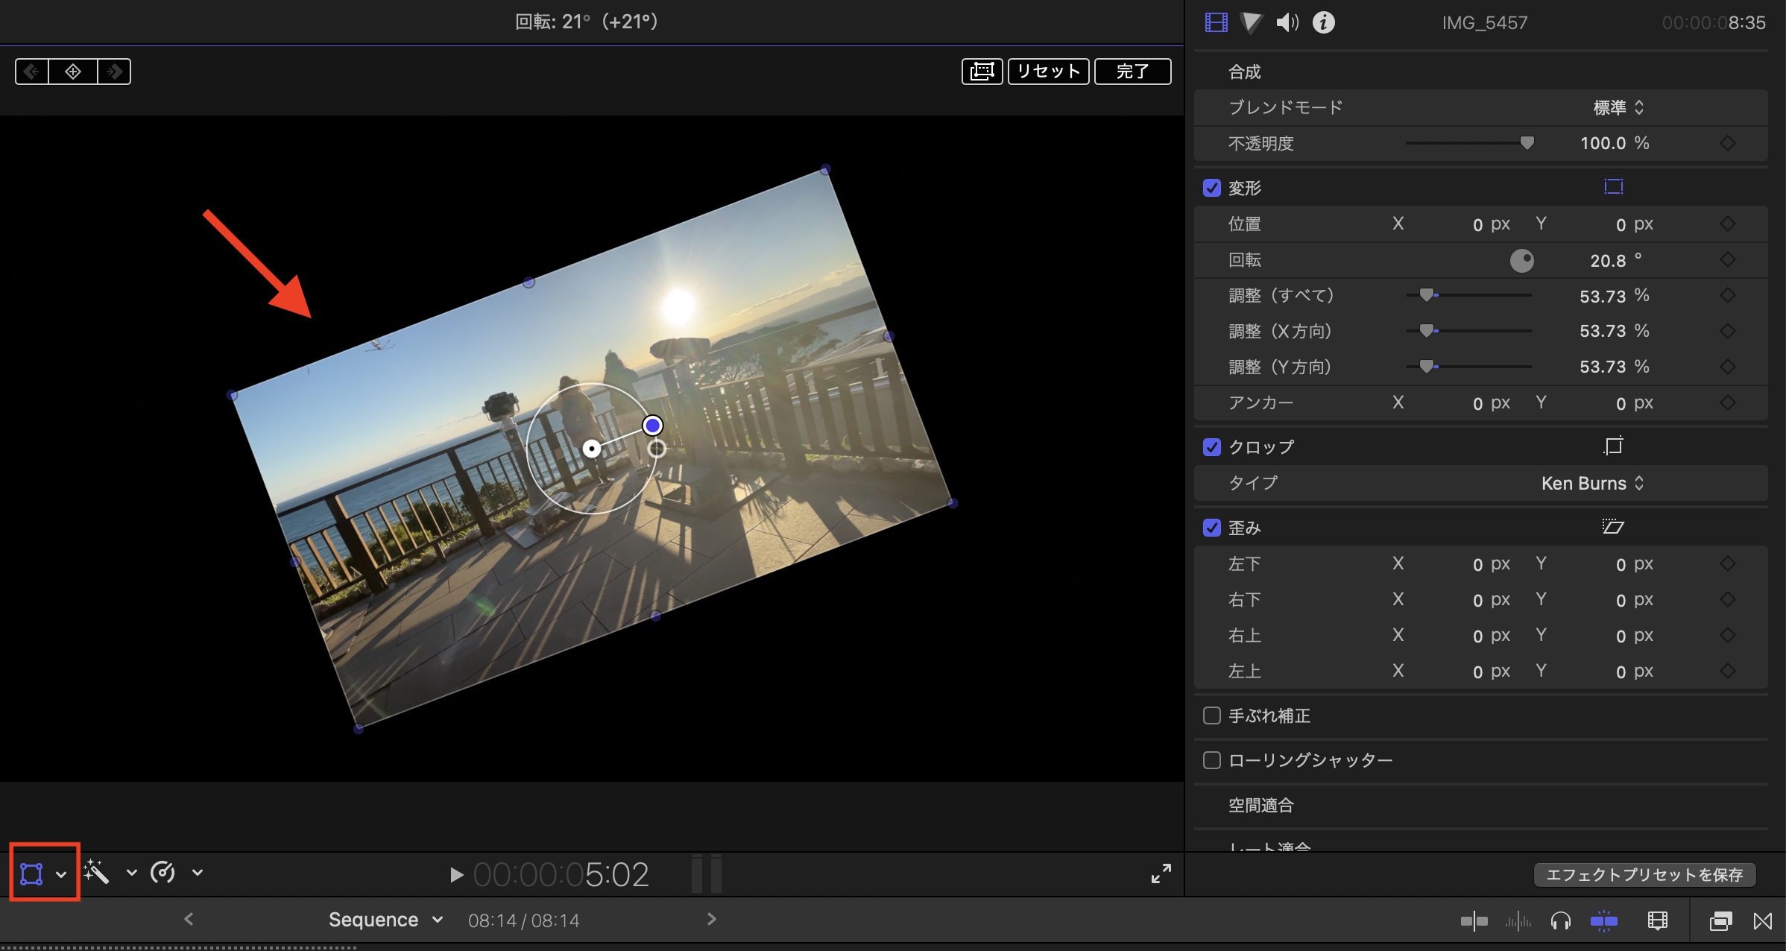Toggle headphones audio skimming icon
1786x951 pixels.
[x=1560, y=921]
